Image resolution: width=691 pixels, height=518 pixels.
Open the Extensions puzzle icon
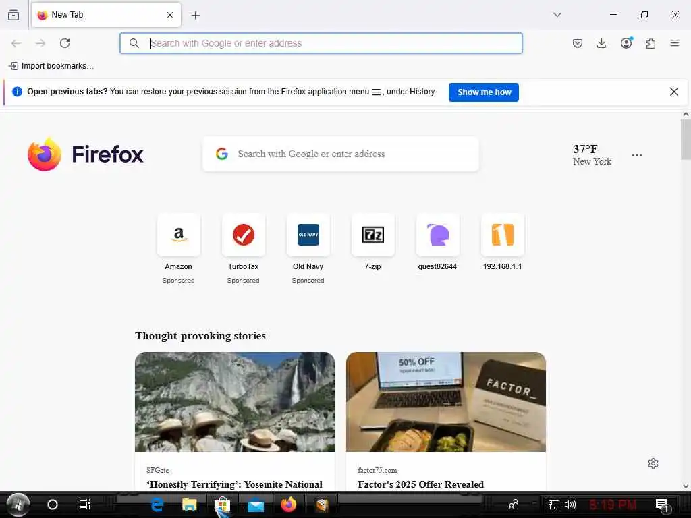click(651, 43)
